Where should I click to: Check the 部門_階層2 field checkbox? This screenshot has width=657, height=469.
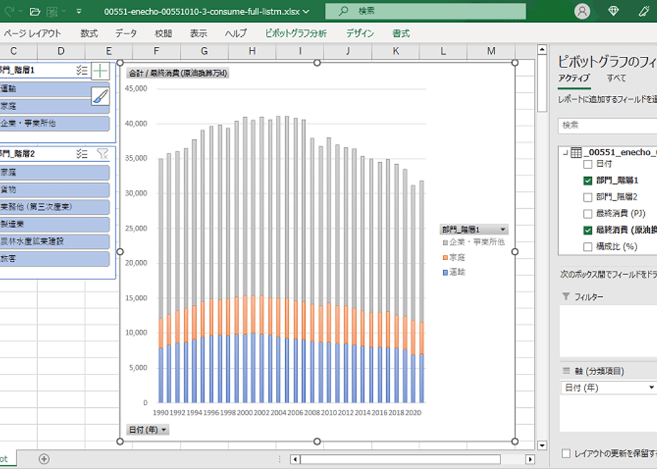click(588, 197)
